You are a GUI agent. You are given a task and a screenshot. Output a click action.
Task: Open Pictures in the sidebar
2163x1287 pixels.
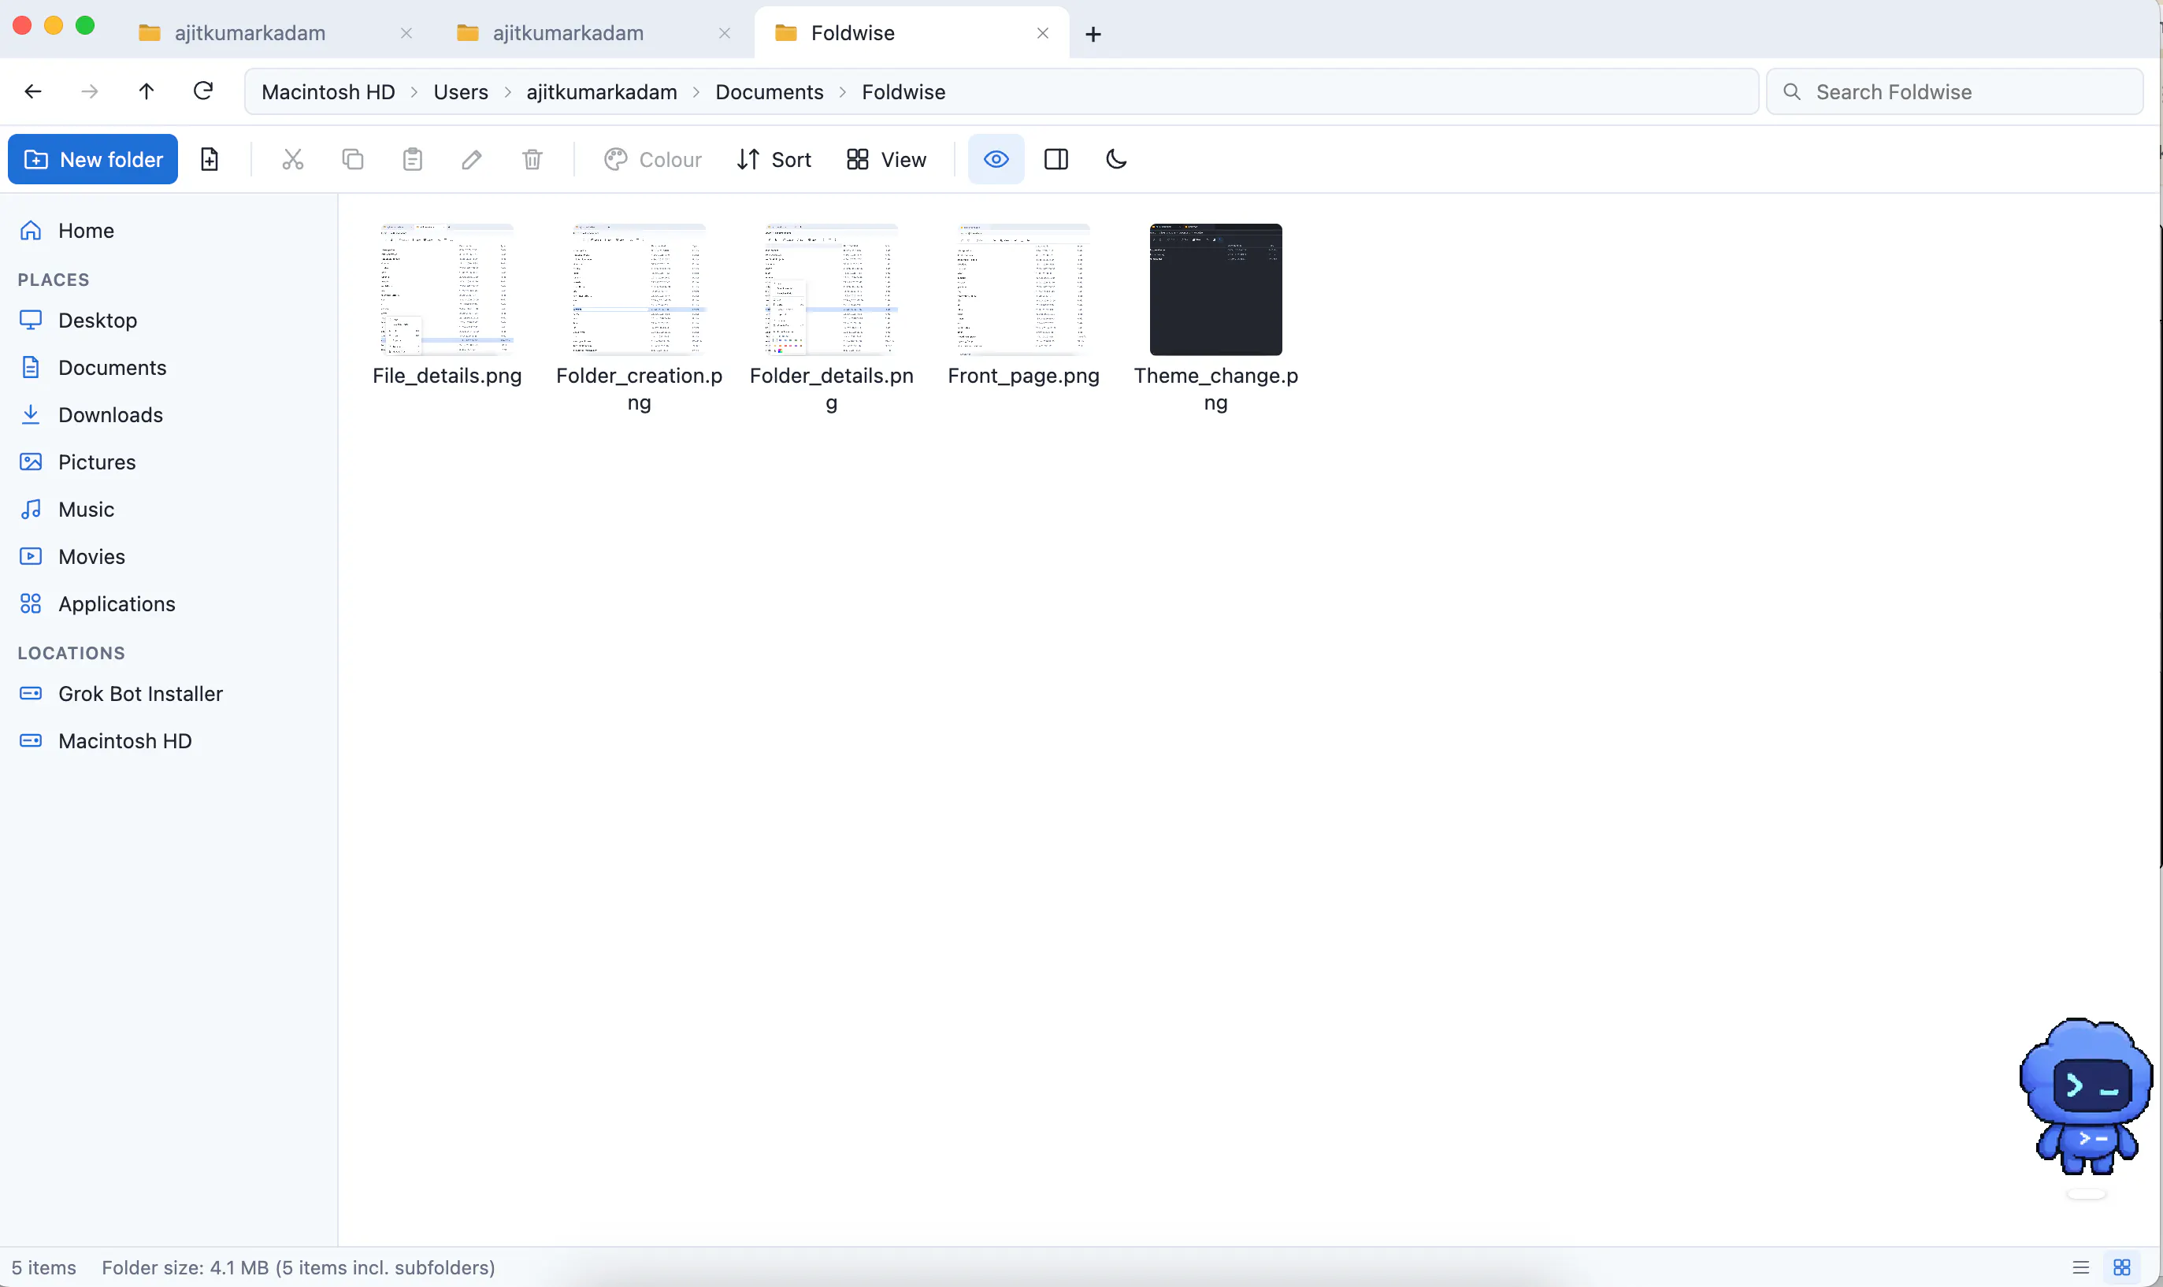(x=169, y=462)
